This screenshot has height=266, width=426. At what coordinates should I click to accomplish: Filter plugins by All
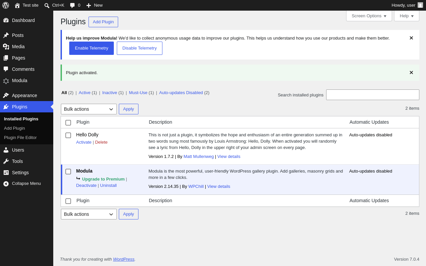[64, 93]
